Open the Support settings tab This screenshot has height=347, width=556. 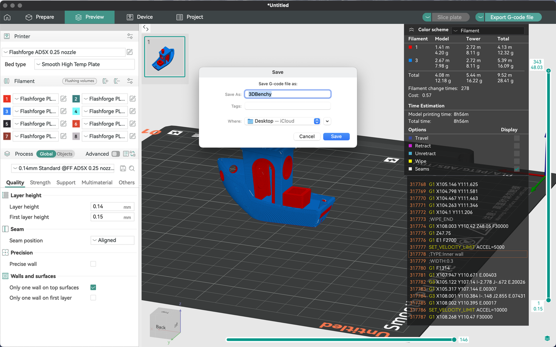[x=66, y=183]
